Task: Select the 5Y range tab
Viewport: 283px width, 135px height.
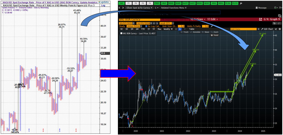Action: point(154,29)
